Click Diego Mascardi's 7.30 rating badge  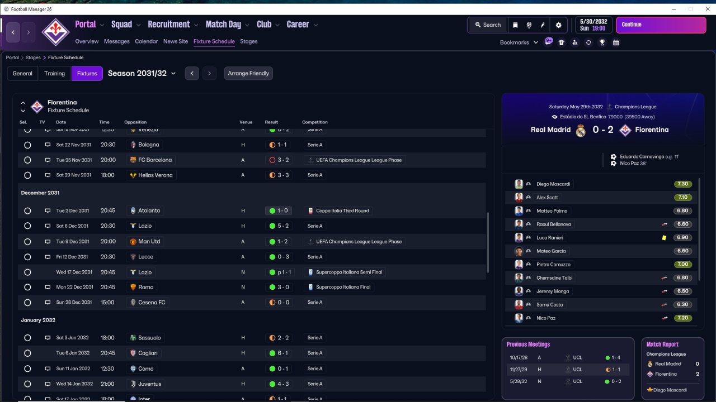(683, 184)
